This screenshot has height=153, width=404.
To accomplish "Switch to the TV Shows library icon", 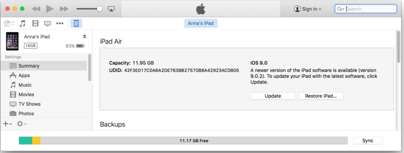I will tap(47, 24).
